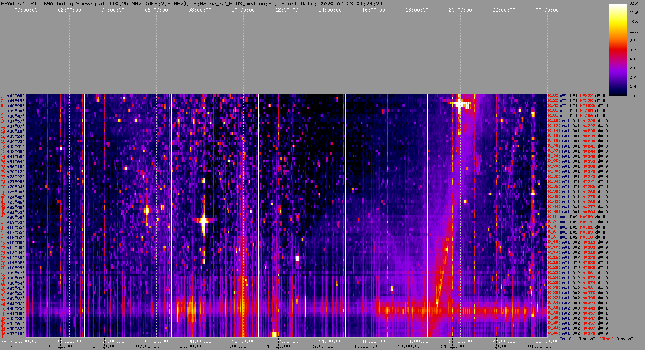Select the +30°10' declination row label
Image resolution: width=645 pixels, height=350 pixels.
click(x=16, y=167)
